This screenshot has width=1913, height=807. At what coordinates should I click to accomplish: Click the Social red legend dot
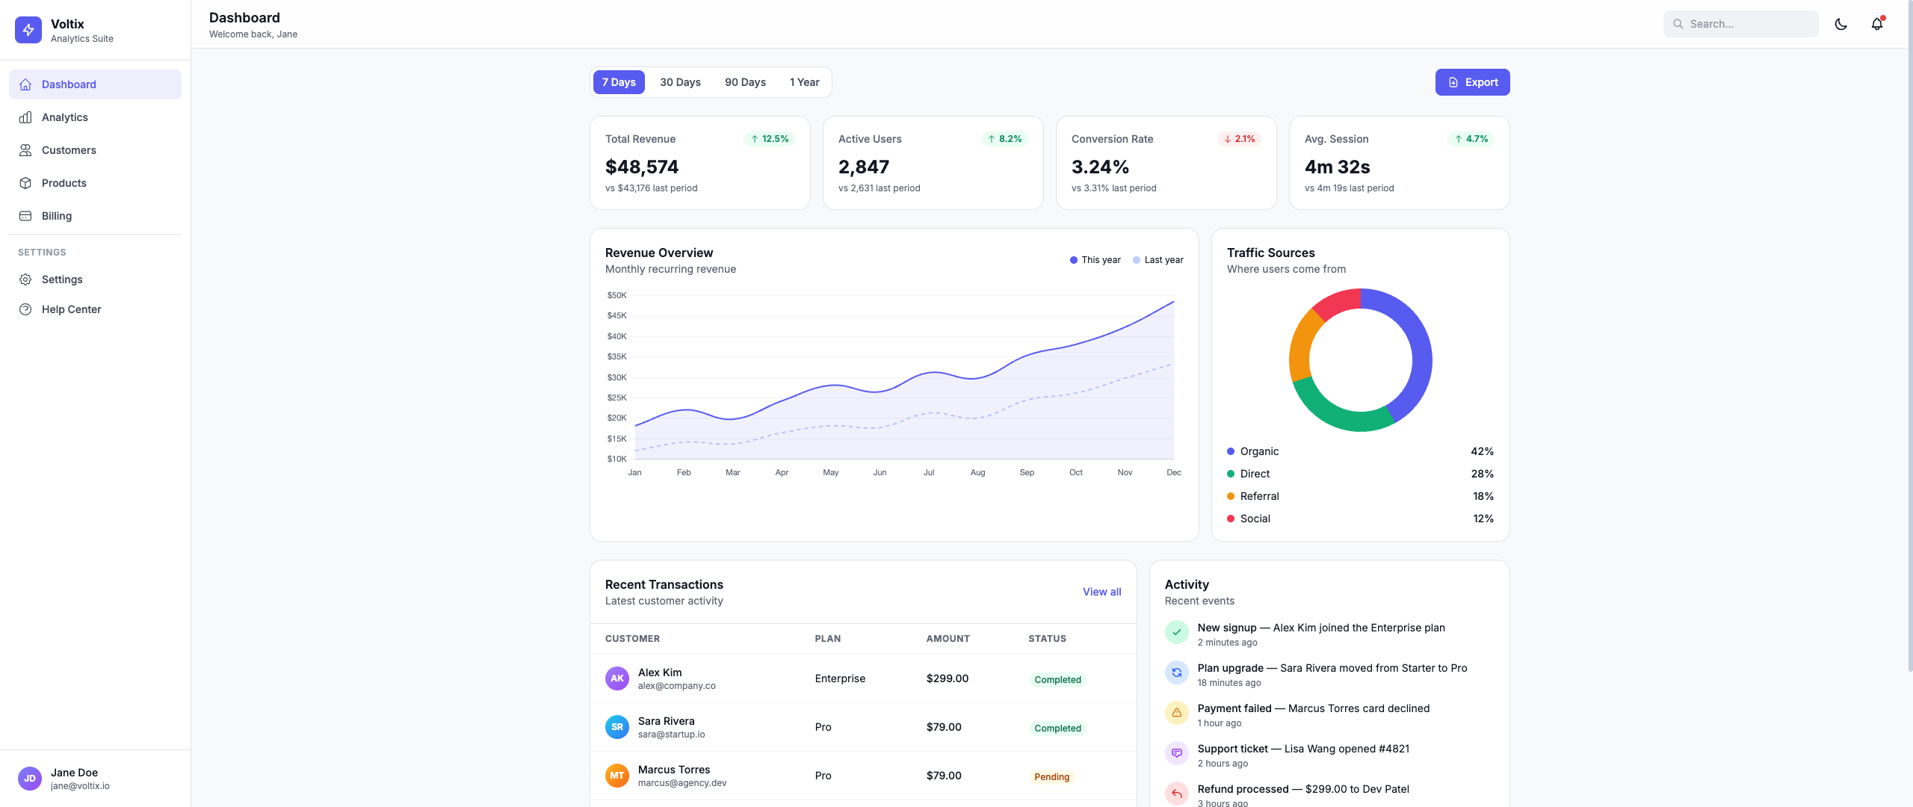[1231, 519]
